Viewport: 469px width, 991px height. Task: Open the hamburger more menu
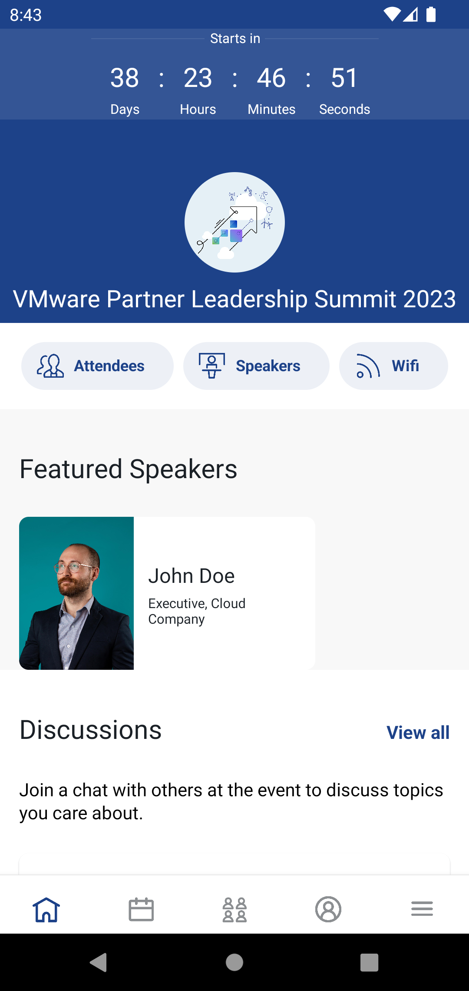click(x=422, y=909)
